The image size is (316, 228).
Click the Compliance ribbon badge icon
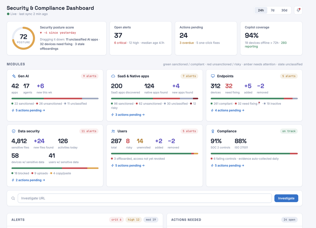point(213,131)
